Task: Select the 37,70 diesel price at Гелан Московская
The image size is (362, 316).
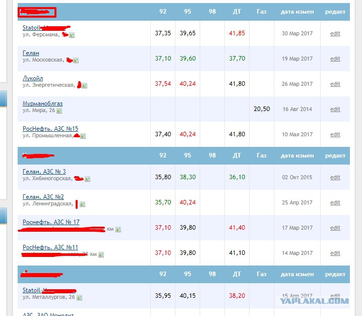Action: point(237,59)
